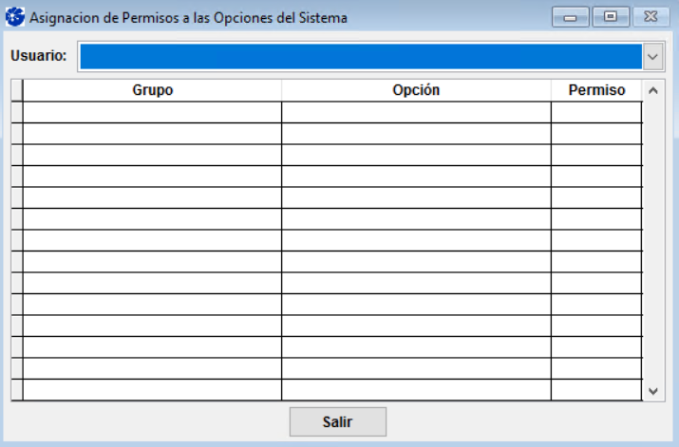679x447 pixels.
Task: Select first row's Grupo cell
Action: click(152, 112)
